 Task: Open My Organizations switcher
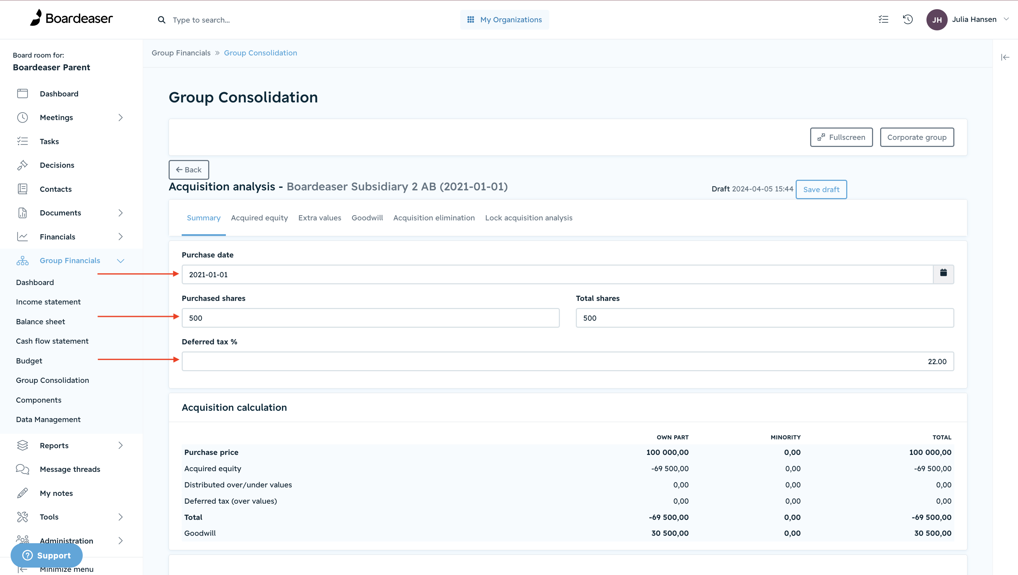tap(505, 19)
